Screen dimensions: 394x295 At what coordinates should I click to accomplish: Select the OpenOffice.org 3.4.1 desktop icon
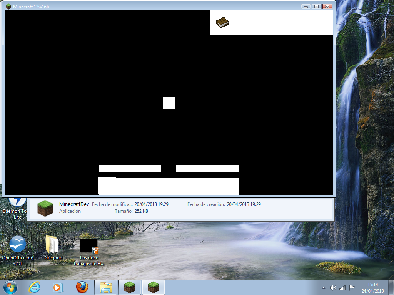coord(18,250)
